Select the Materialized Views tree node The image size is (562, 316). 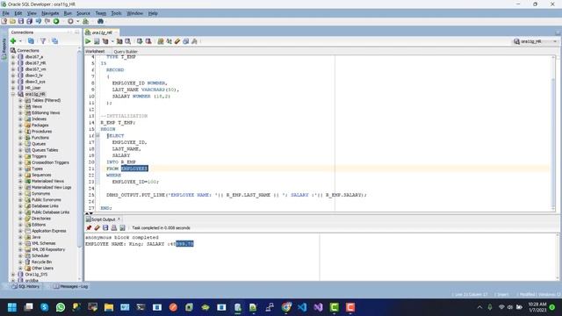coord(47,182)
